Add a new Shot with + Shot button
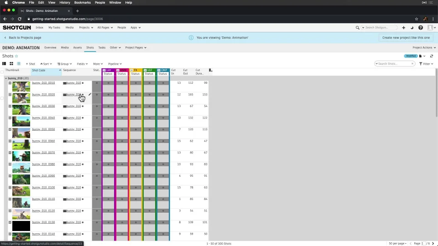This screenshot has width=438, height=246. coord(31,64)
